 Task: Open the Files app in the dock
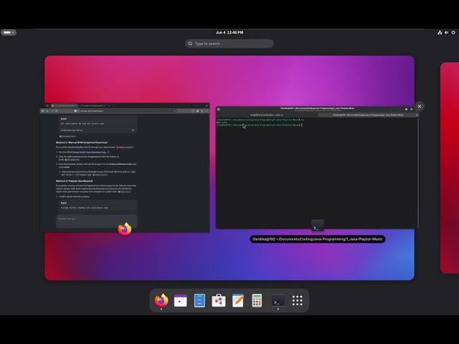coord(199,300)
